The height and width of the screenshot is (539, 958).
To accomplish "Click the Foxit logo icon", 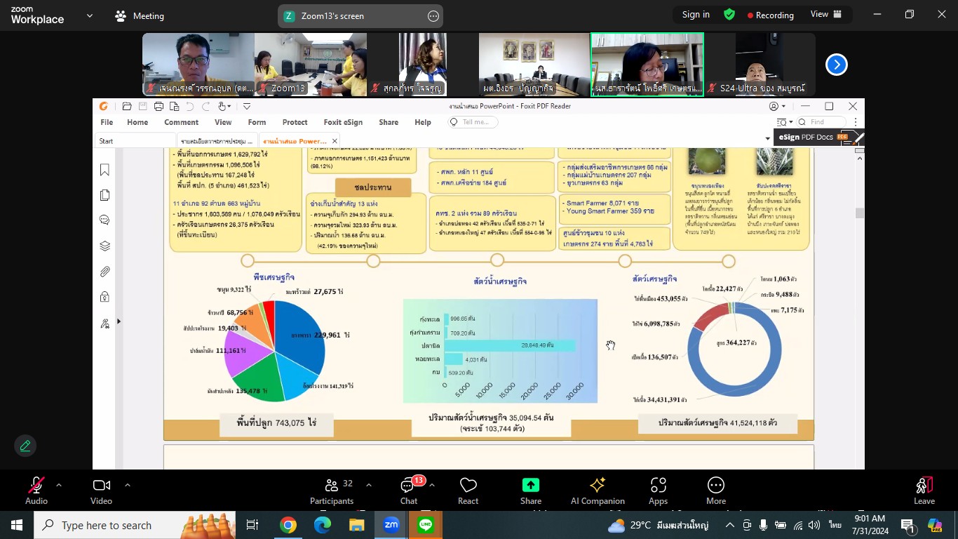I will (x=104, y=107).
